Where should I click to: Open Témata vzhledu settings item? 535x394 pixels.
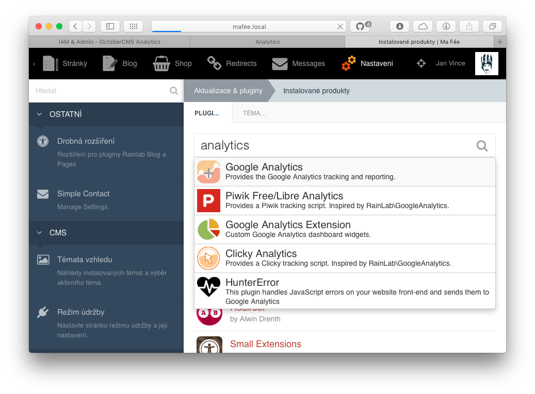coord(106,271)
